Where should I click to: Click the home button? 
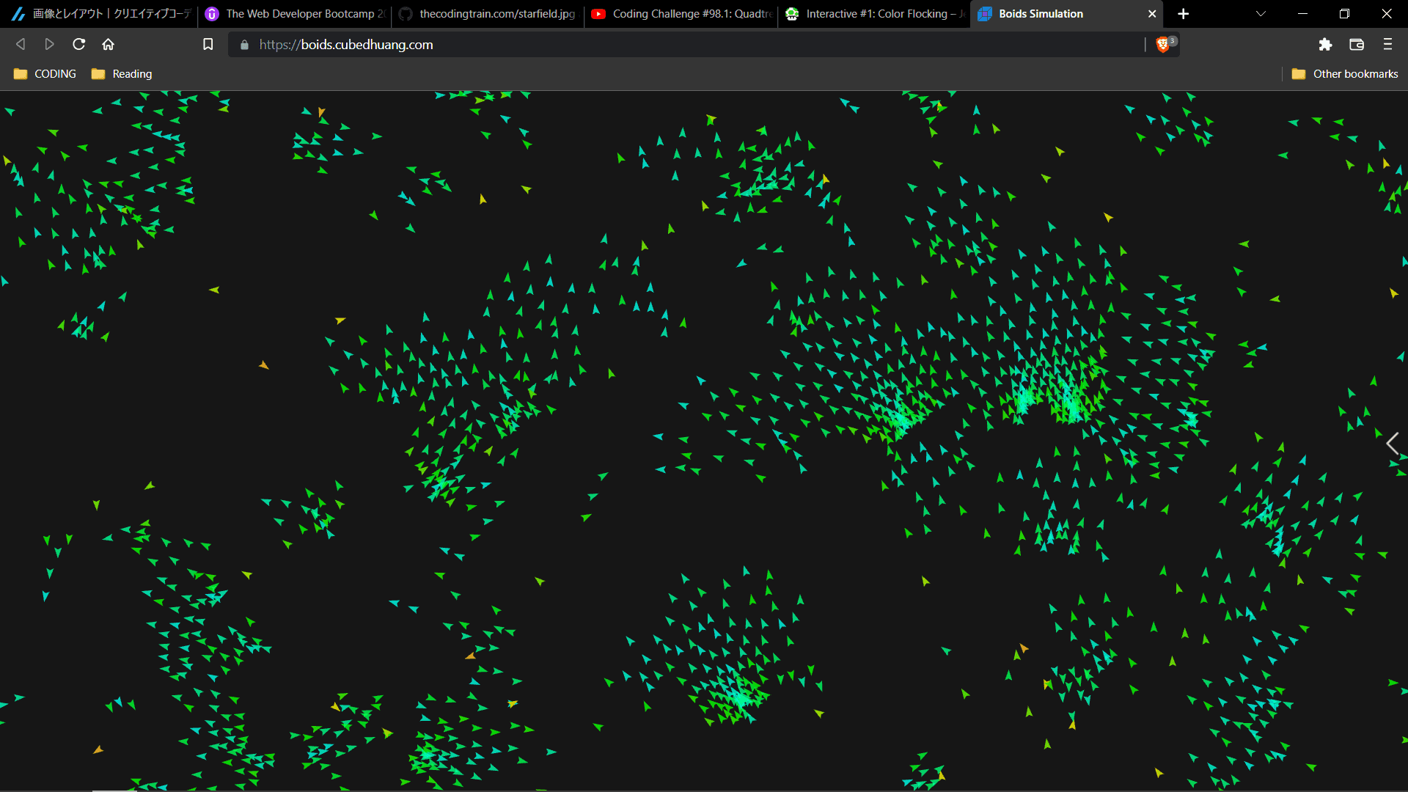click(109, 43)
